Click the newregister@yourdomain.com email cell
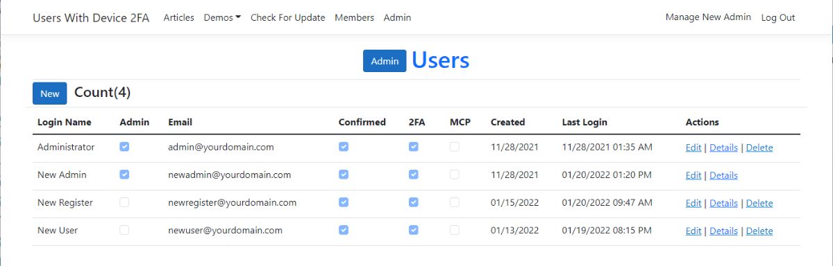The width and height of the screenshot is (833, 266). pyautogui.click(x=233, y=202)
